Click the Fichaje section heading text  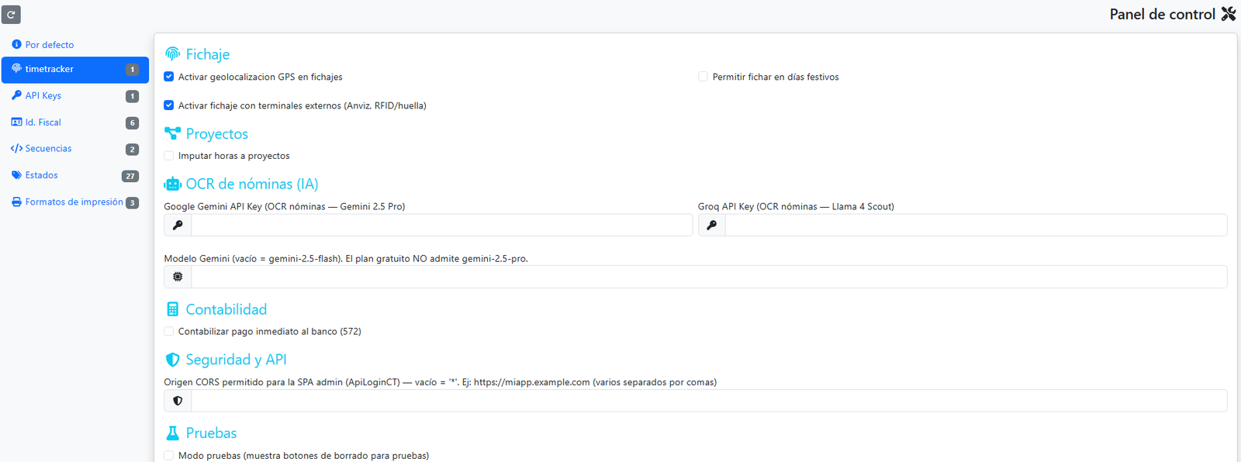pos(208,54)
